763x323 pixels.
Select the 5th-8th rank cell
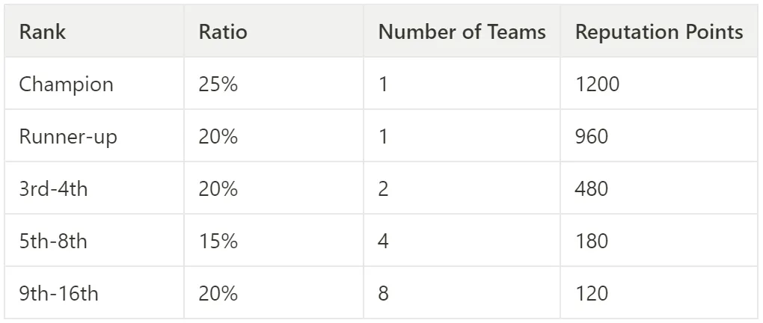coord(94,240)
